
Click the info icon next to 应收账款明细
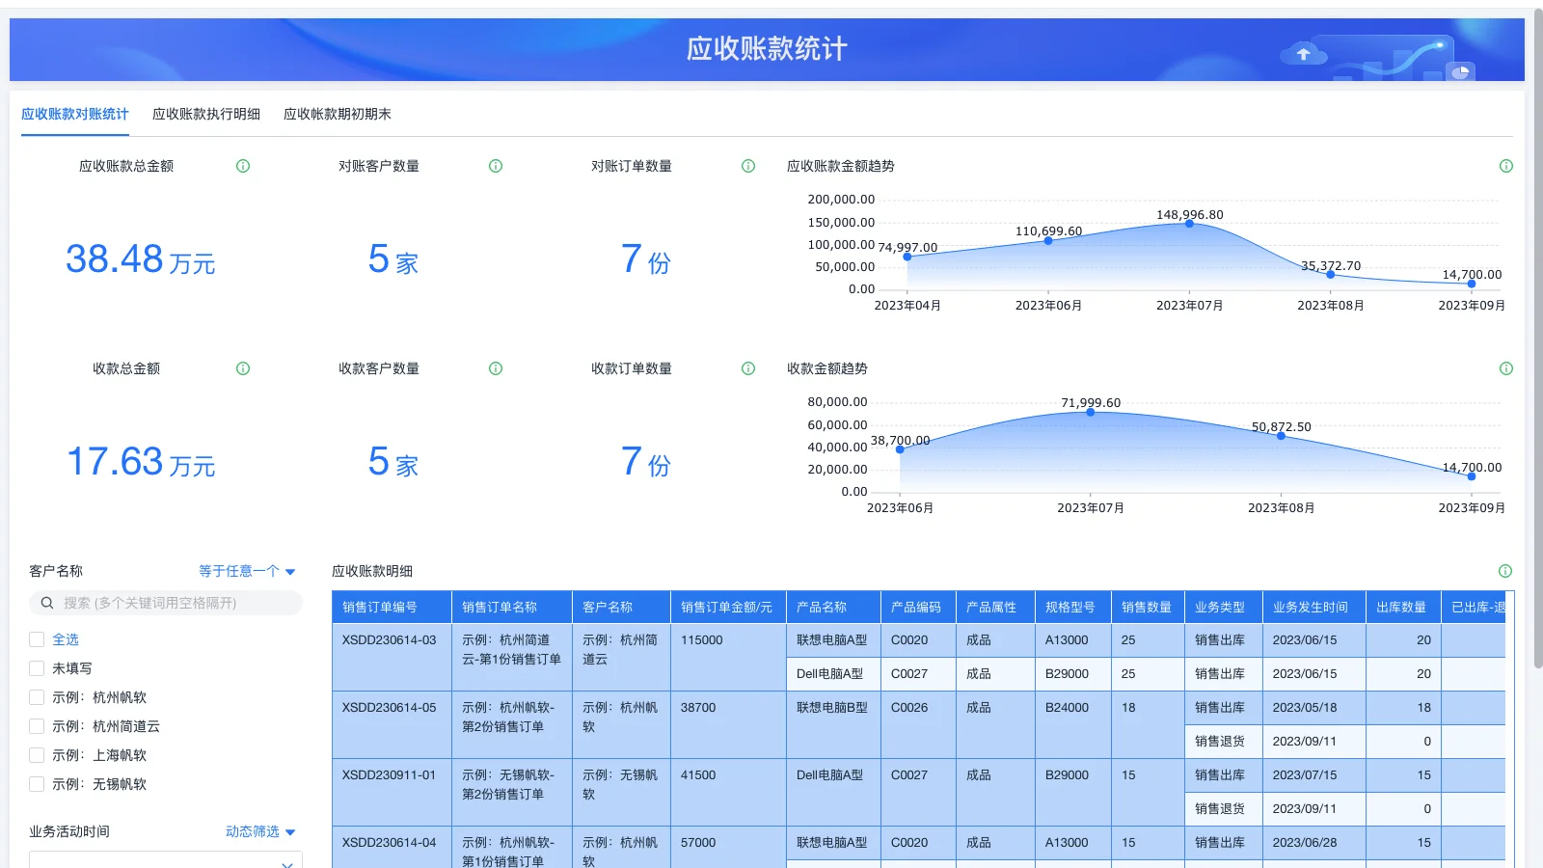1504,570
